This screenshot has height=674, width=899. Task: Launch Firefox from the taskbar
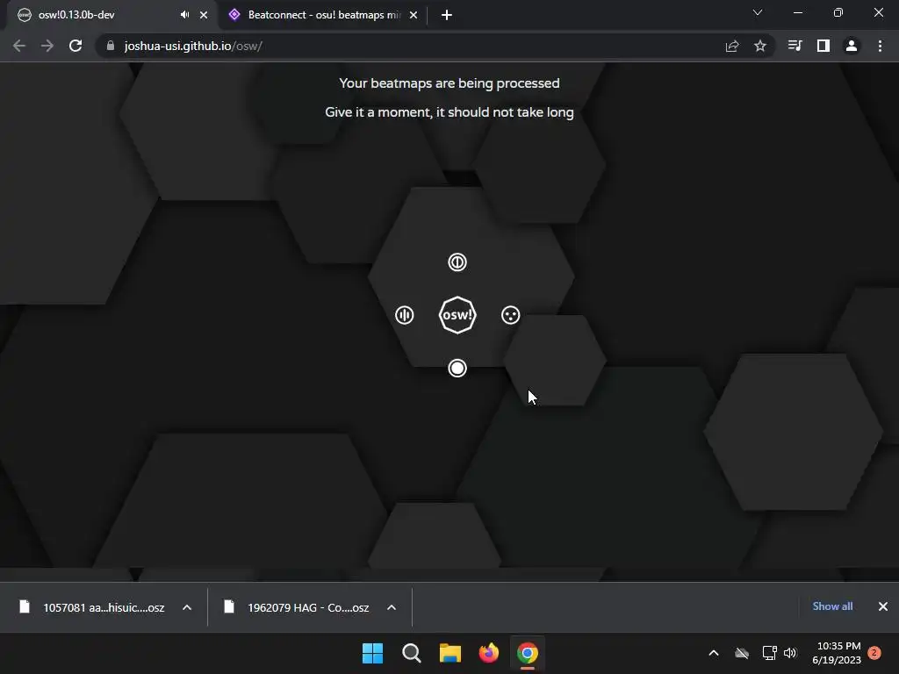pos(489,653)
